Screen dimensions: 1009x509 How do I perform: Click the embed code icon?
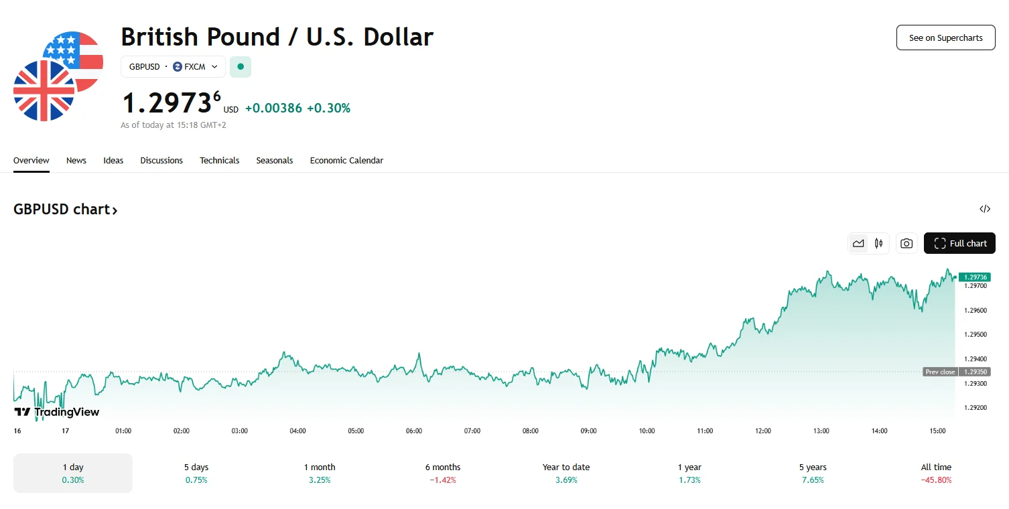984,209
